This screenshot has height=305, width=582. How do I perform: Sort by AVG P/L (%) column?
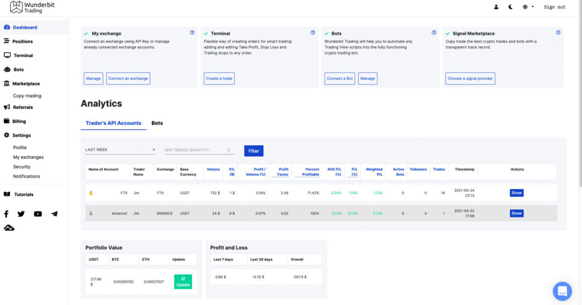[x=334, y=172]
